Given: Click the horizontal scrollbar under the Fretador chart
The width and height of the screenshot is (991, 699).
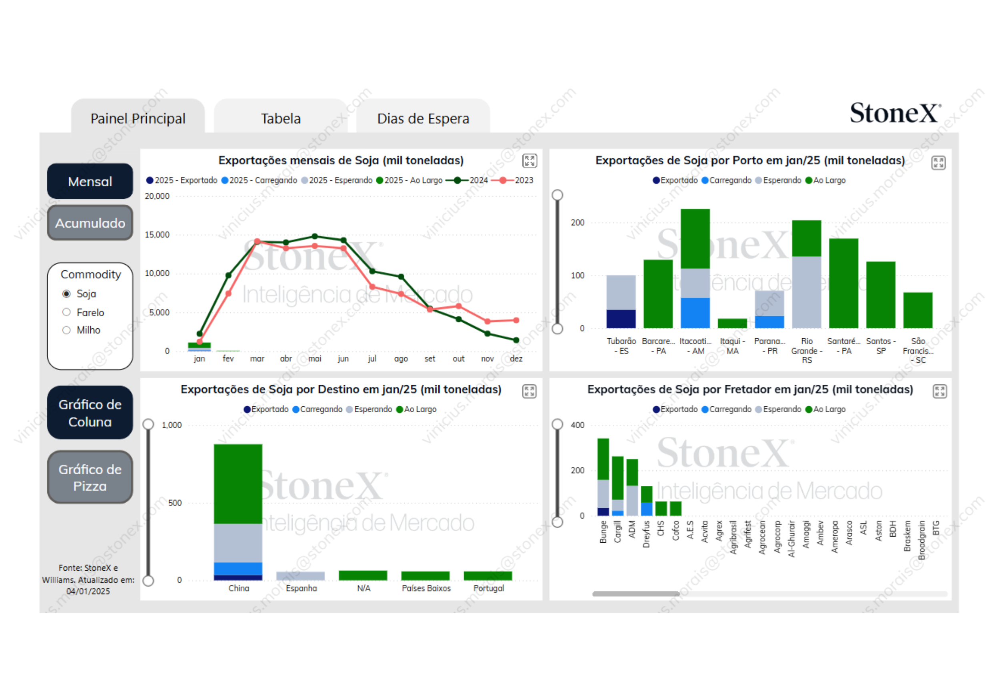Looking at the screenshot, I should click(636, 594).
